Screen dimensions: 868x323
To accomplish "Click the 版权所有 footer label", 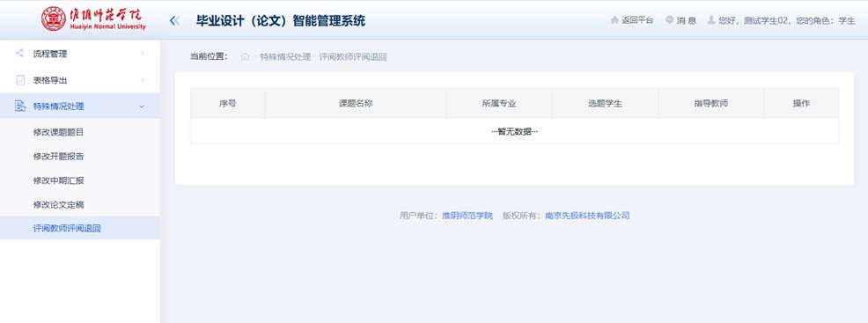I will click(522, 216).
